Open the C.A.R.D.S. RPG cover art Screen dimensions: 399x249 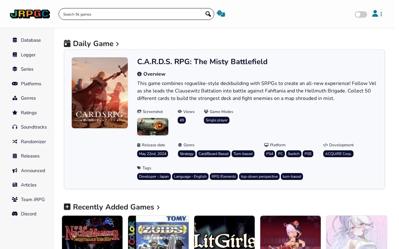[100, 93]
